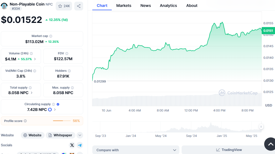Click the scroll-to-top arrow button

[270, 144]
